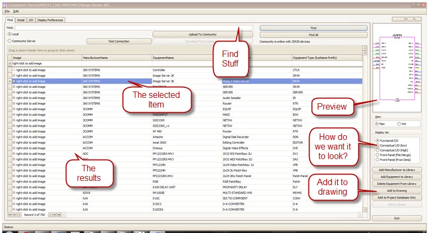Click the horizontal scroll right arrow

[x=360, y=215]
